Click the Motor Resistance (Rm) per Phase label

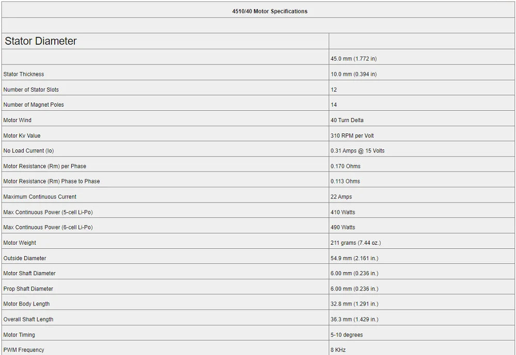[44, 166]
